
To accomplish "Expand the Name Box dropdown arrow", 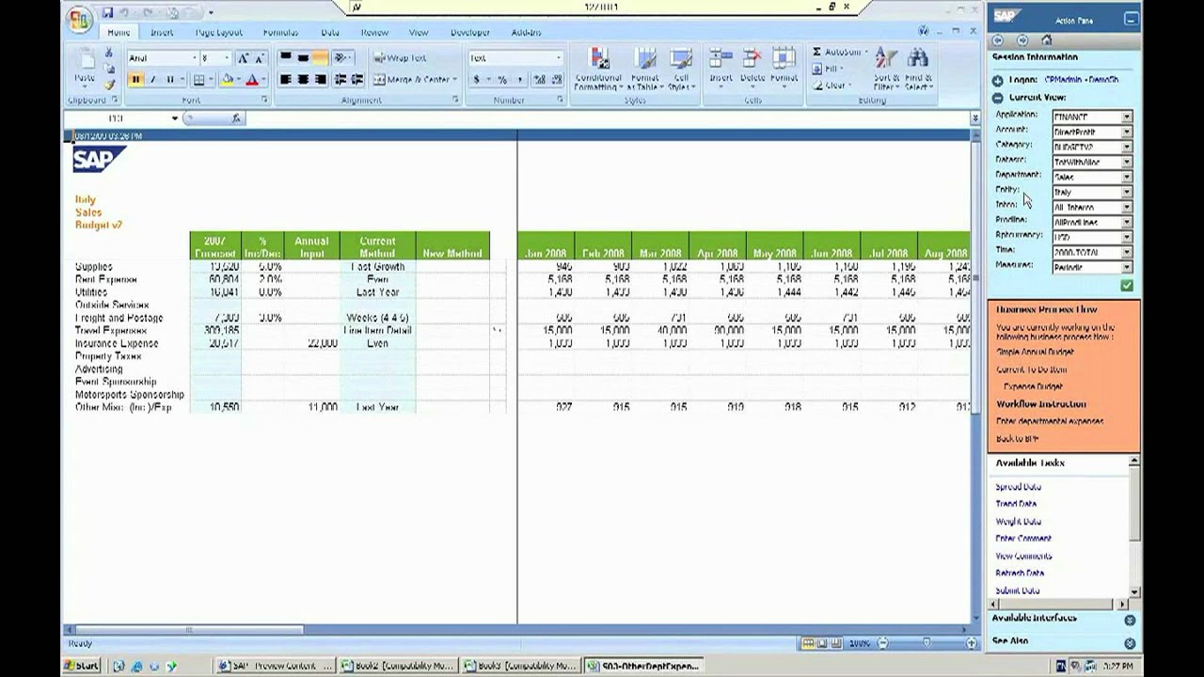I will click(x=174, y=118).
